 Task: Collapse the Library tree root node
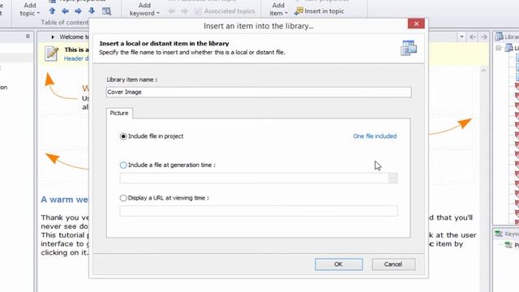click(499, 49)
